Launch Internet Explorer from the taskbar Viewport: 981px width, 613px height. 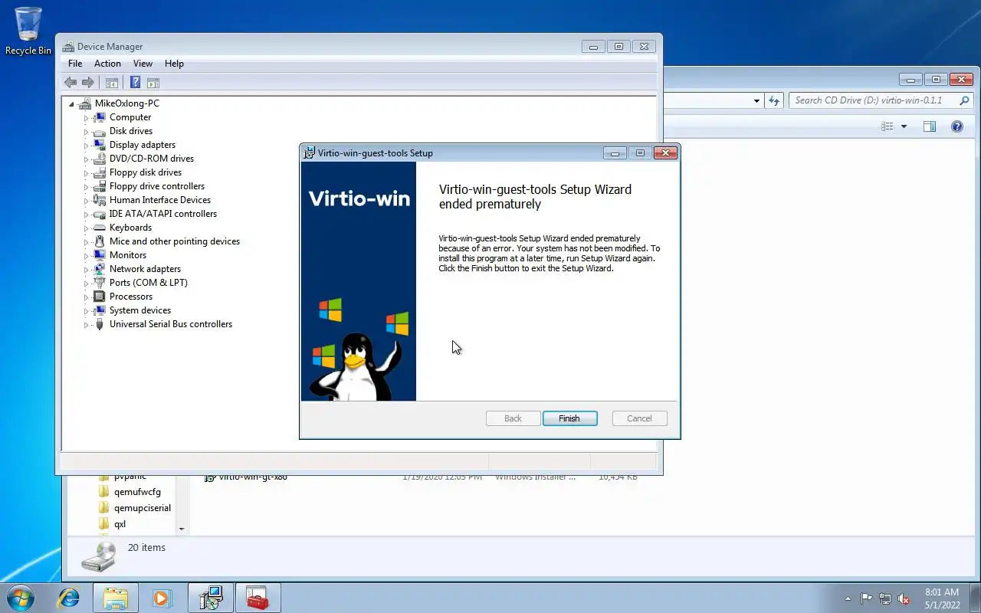pos(69,598)
